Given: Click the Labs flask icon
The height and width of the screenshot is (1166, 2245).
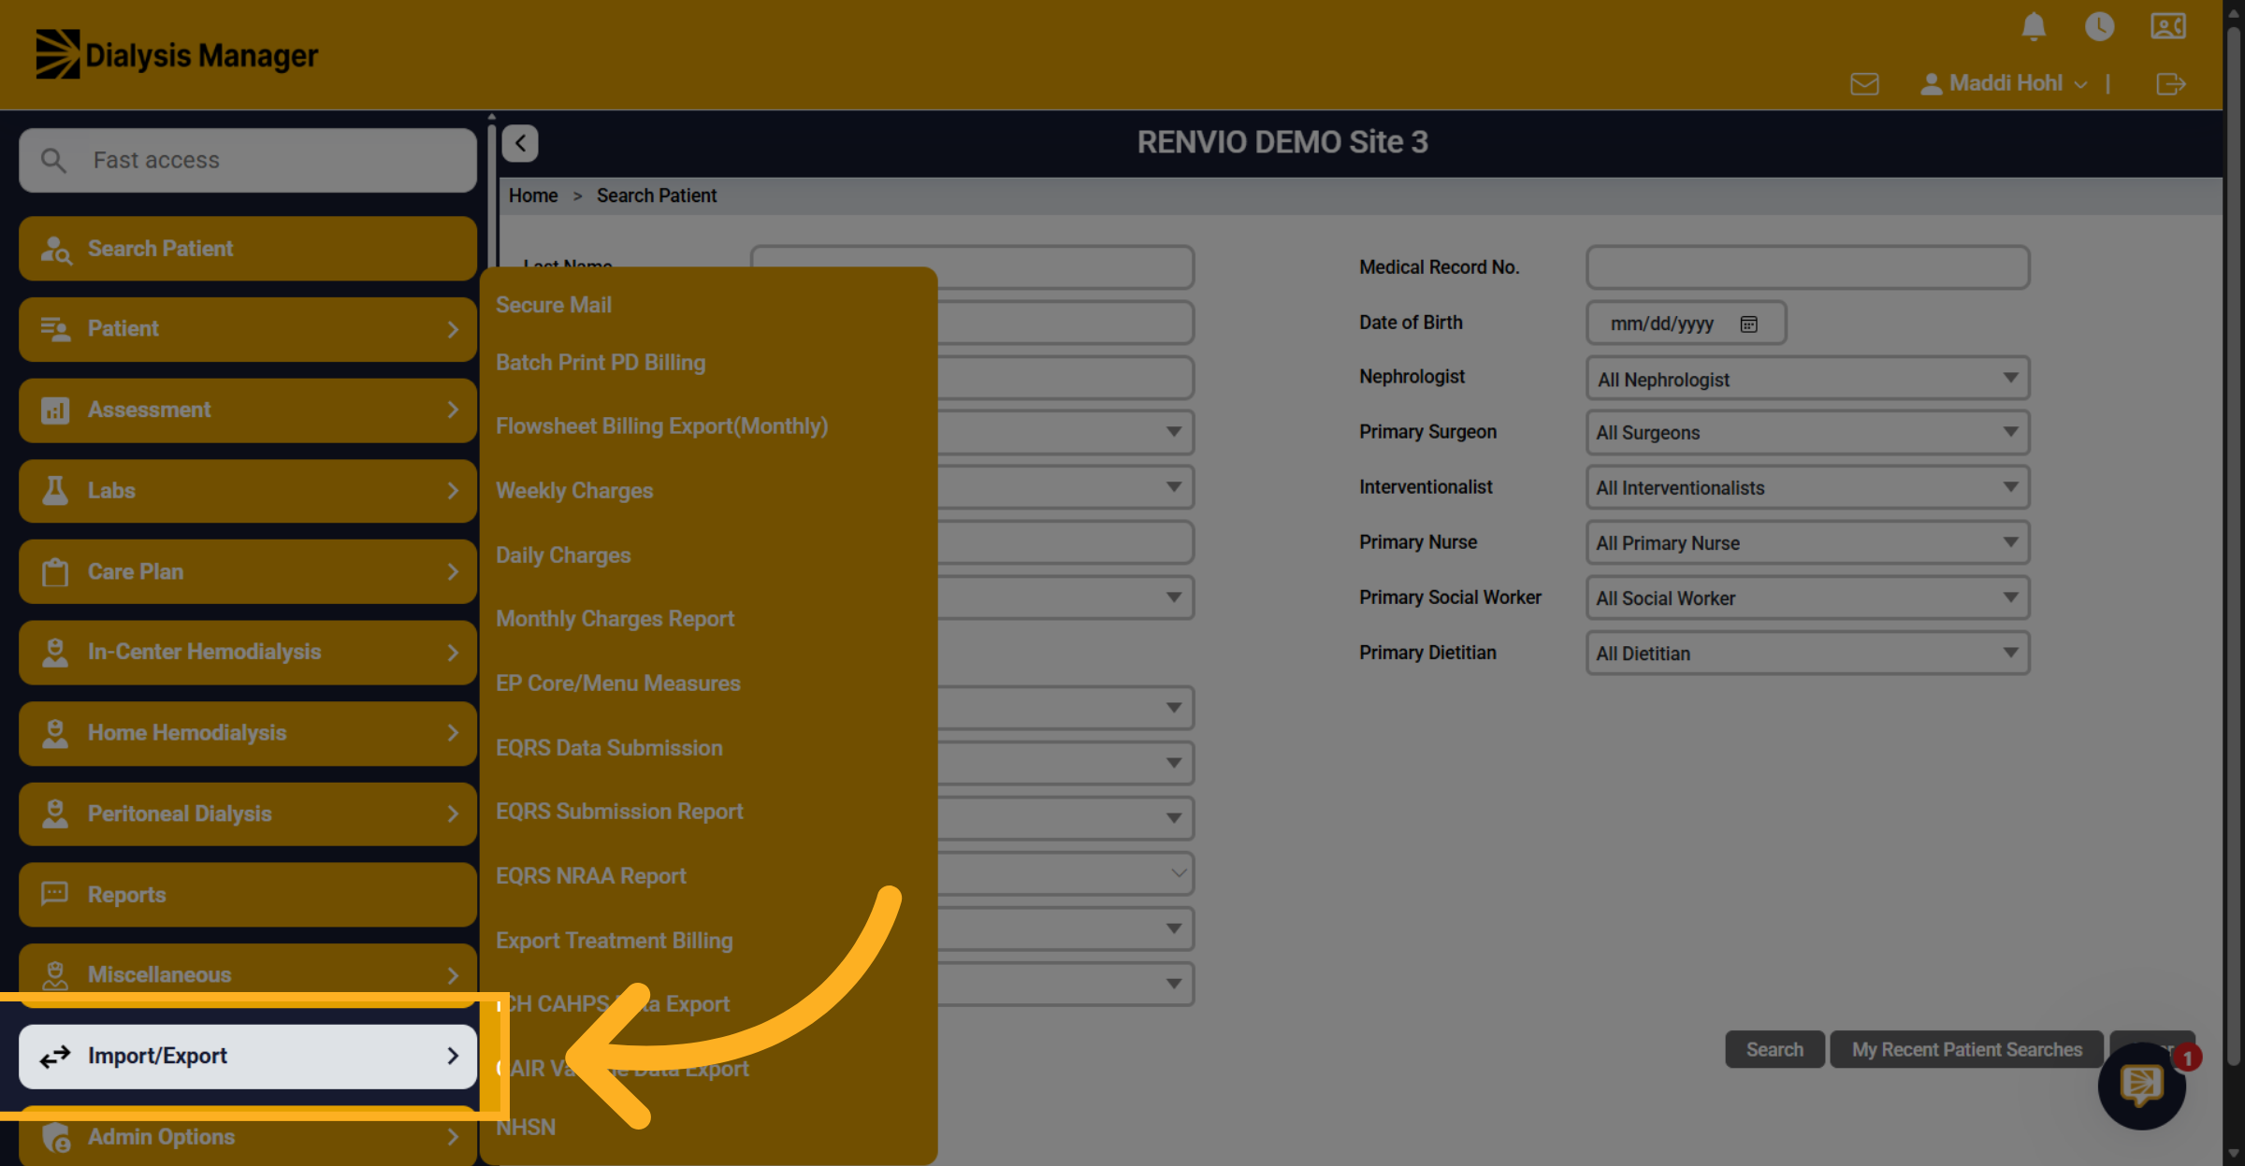Looking at the screenshot, I should coord(55,491).
